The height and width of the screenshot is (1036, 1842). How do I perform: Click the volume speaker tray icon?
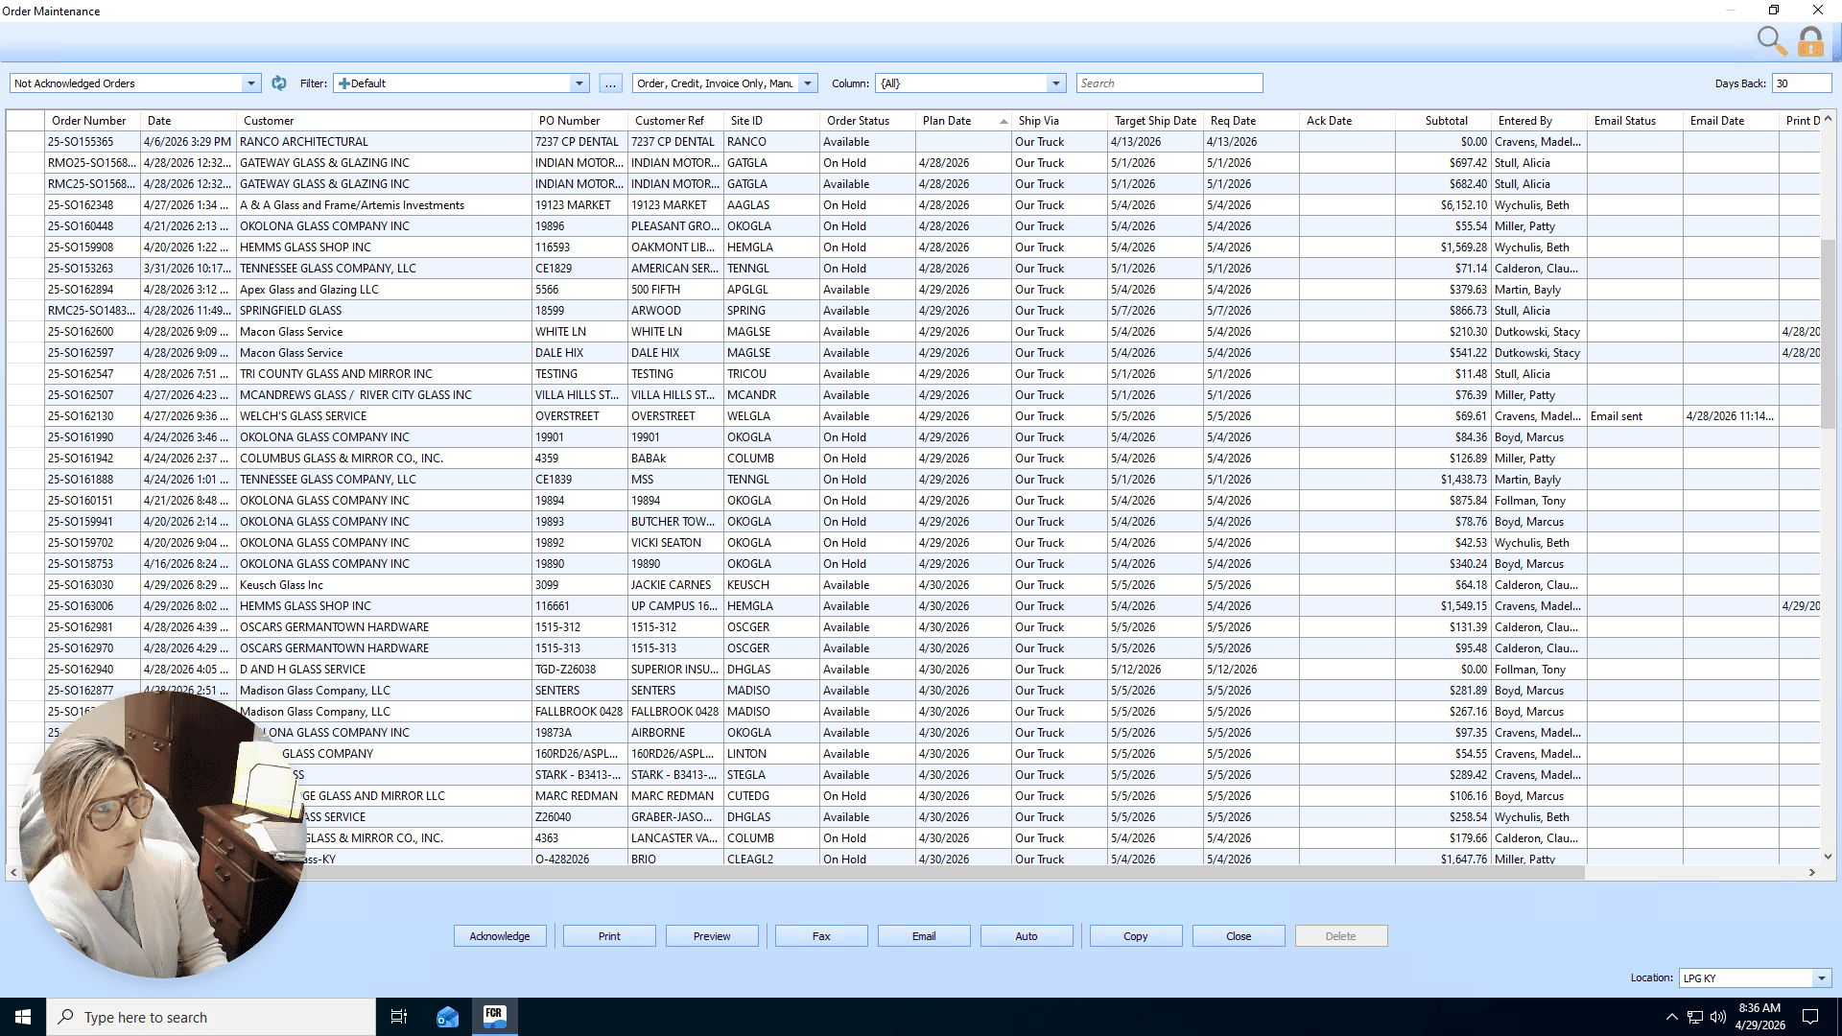point(1718,1017)
